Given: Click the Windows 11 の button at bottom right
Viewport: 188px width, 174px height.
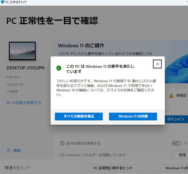Looking at the screenshot, I should tap(169, 168).
